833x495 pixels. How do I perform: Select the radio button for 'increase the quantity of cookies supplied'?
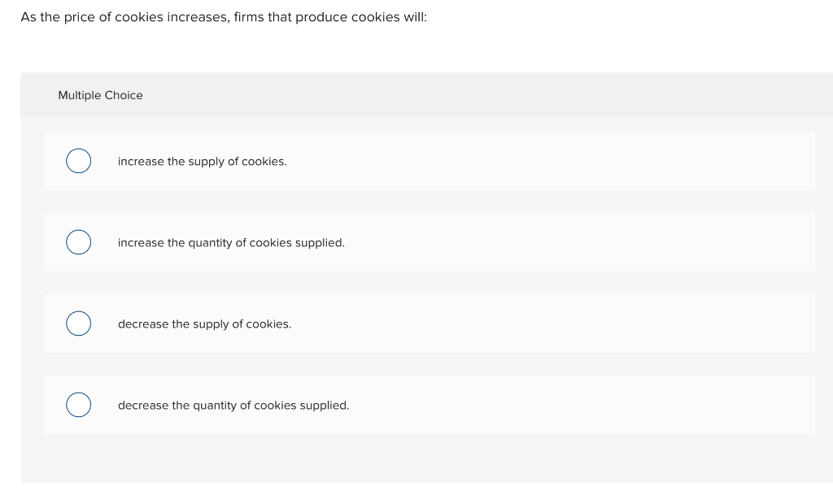click(x=78, y=241)
